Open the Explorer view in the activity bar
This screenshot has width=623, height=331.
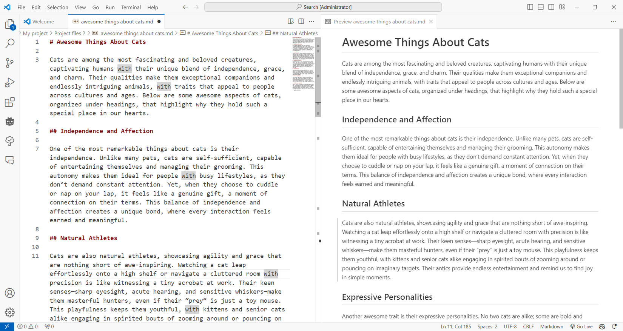[x=10, y=25]
